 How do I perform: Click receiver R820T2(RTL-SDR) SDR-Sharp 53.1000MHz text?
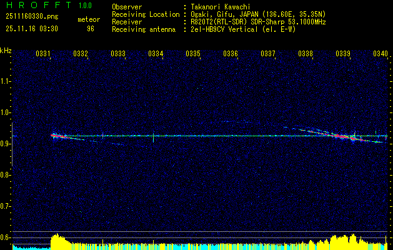(x=258, y=22)
